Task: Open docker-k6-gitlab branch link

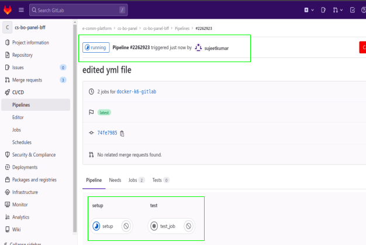Action: point(136,92)
